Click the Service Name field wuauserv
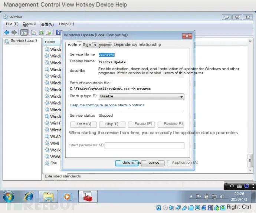The height and width of the screenshot is (213, 256). (x=106, y=55)
